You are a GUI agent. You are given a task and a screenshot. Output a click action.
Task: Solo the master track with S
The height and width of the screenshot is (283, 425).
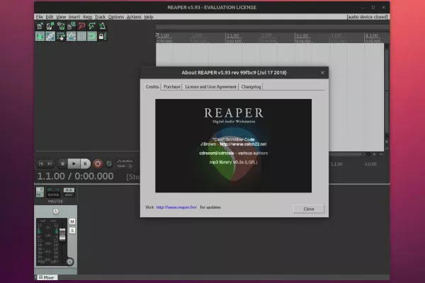72,231
